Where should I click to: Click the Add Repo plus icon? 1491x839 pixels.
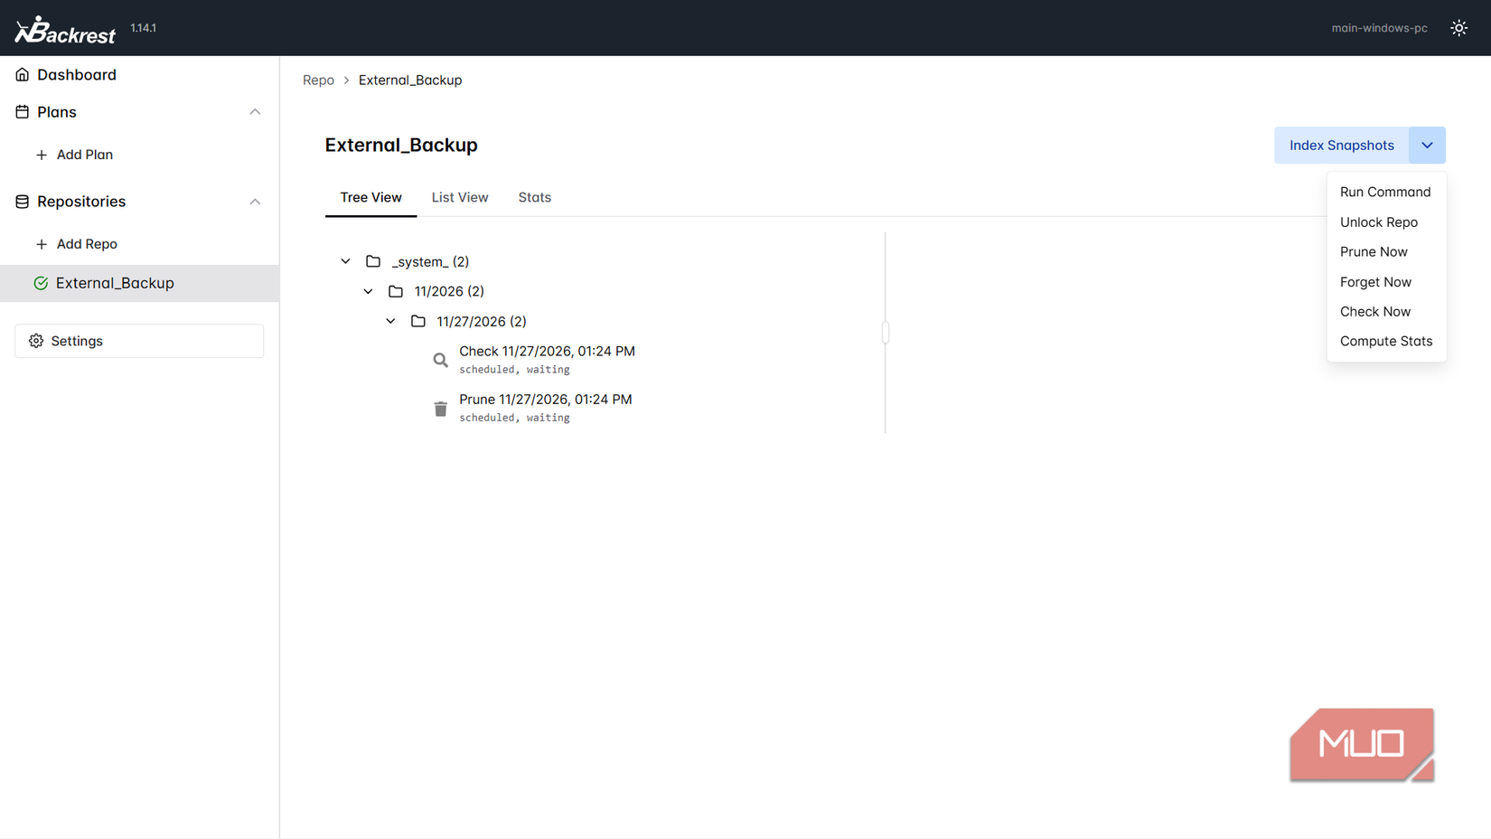click(42, 244)
